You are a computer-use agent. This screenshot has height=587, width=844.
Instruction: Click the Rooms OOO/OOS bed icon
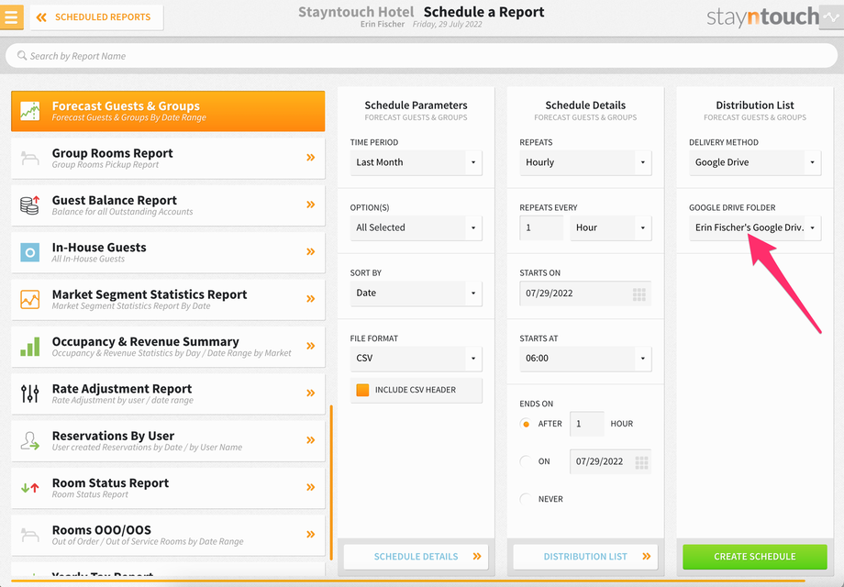29,535
